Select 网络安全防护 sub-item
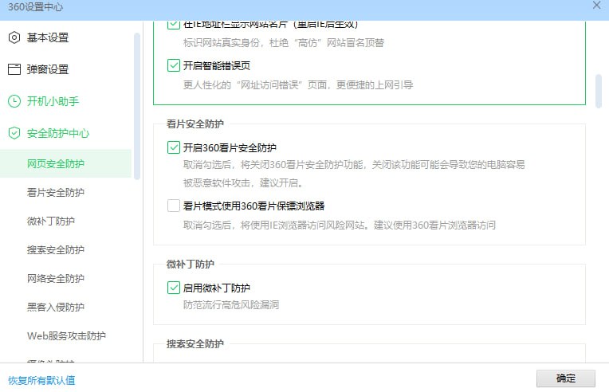Viewport: 609px width, 392px height. [x=56, y=278]
